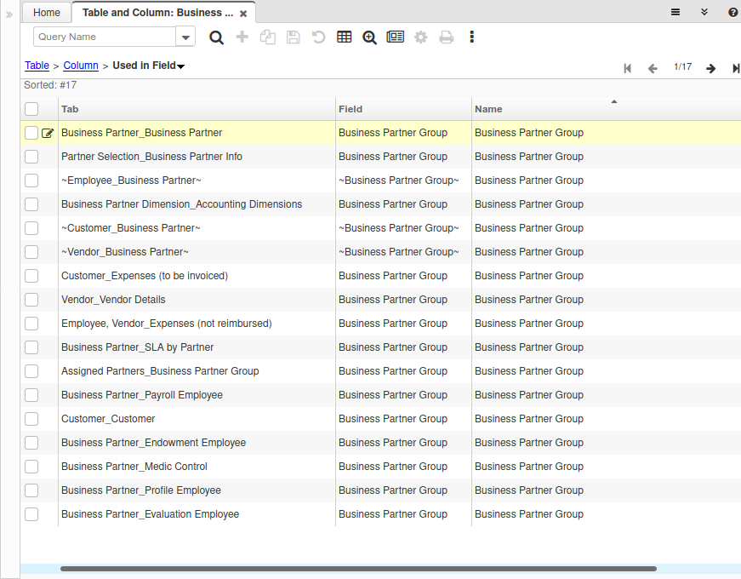741x579 pixels.
Task: Toggle grid view icon in toolbar
Action: coord(345,37)
